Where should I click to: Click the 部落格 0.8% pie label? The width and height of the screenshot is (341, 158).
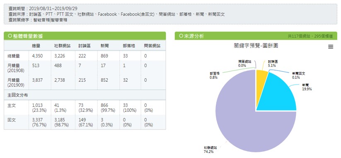(215, 75)
